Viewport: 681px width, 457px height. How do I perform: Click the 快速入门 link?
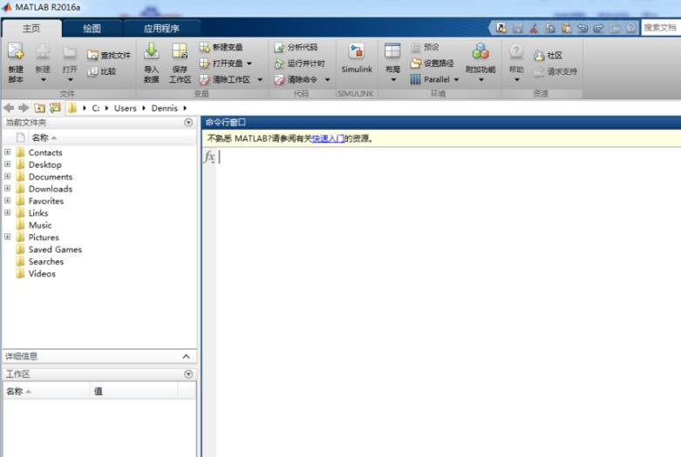pyautogui.click(x=329, y=138)
